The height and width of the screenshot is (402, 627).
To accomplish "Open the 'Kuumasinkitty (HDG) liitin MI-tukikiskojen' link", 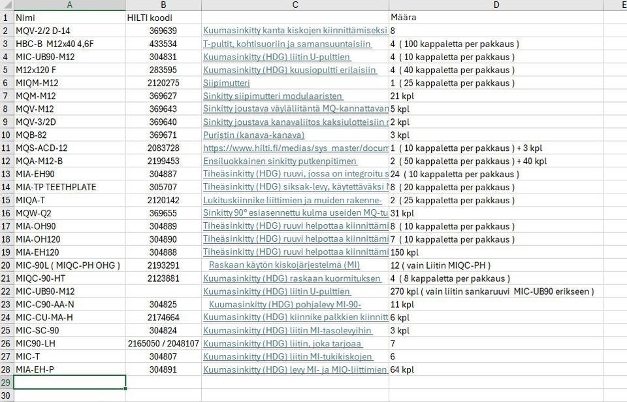I will [x=288, y=356].
